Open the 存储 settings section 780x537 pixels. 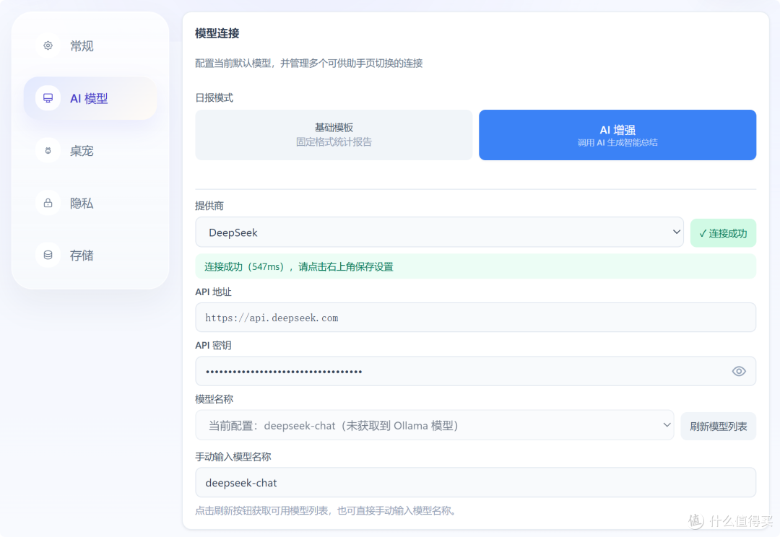[90, 255]
